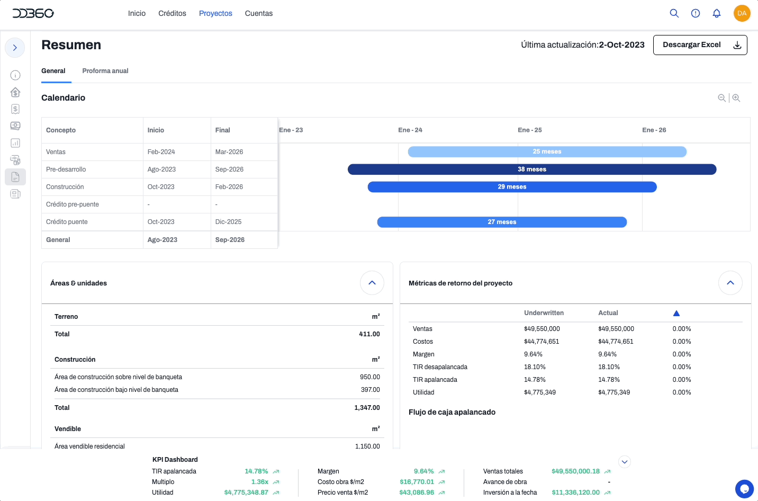Collapse the Métricas de retorno del proyecto panel
This screenshot has height=501, width=758.
[x=730, y=283]
